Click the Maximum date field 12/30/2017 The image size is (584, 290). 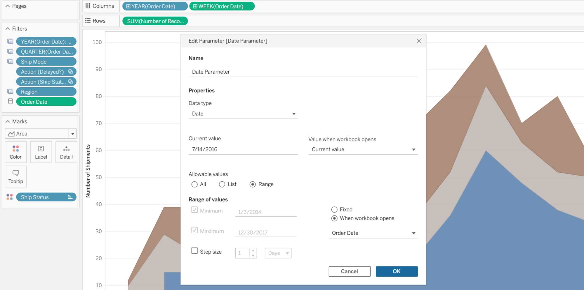coord(266,232)
